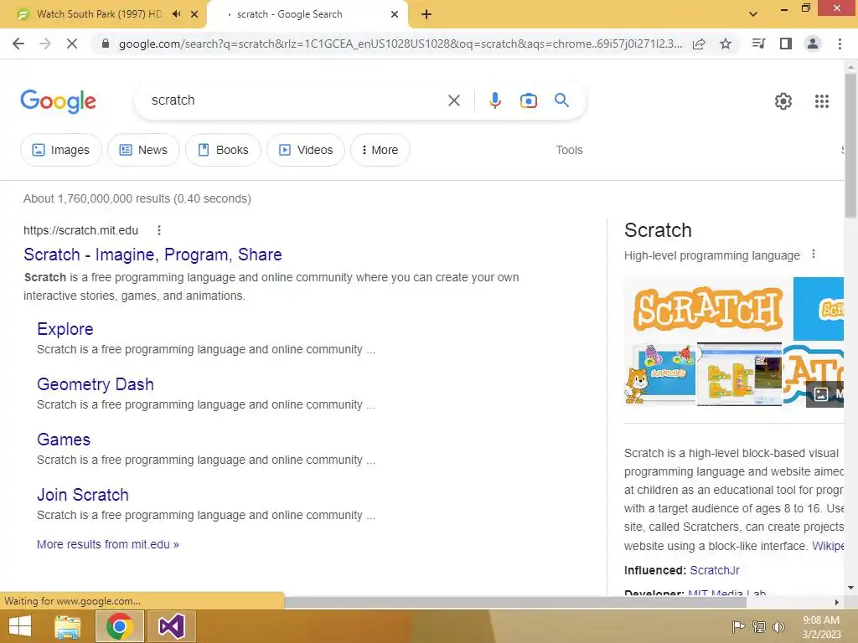Filter results by News
The width and height of the screenshot is (858, 643).
(x=143, y=150)
